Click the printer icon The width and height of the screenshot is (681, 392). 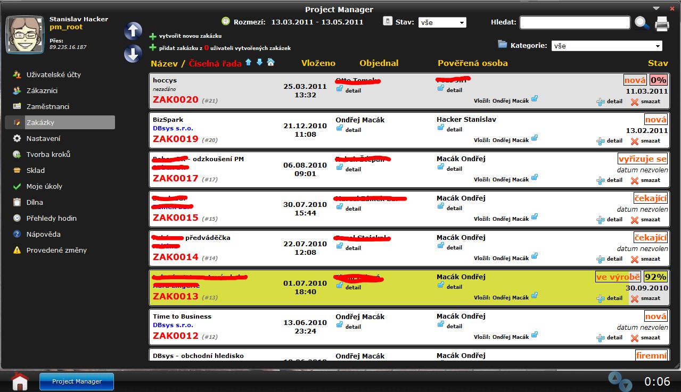pyautogui.click(x=662, y=23)
